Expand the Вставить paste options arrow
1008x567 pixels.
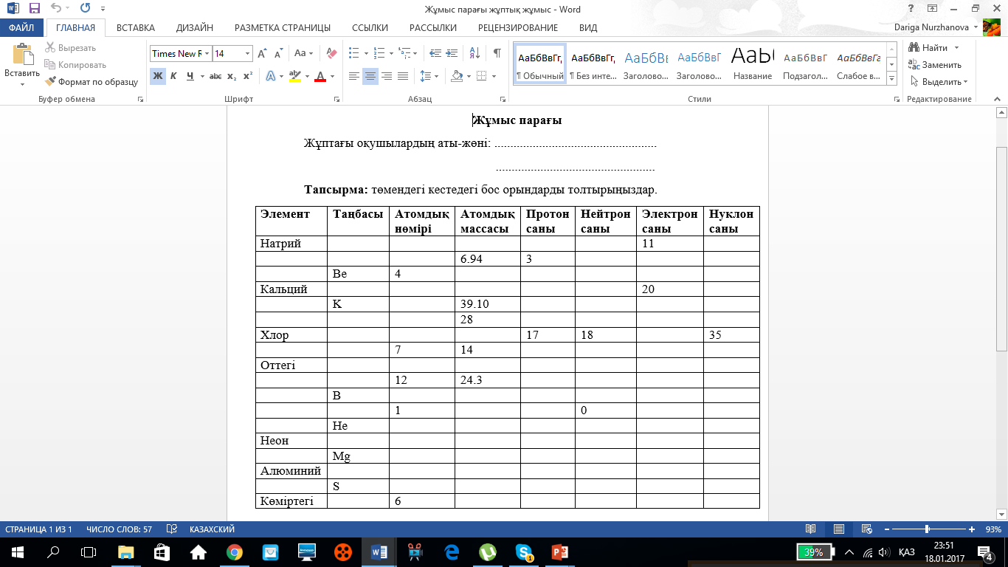pyautogui.click(x=22, y=84)
